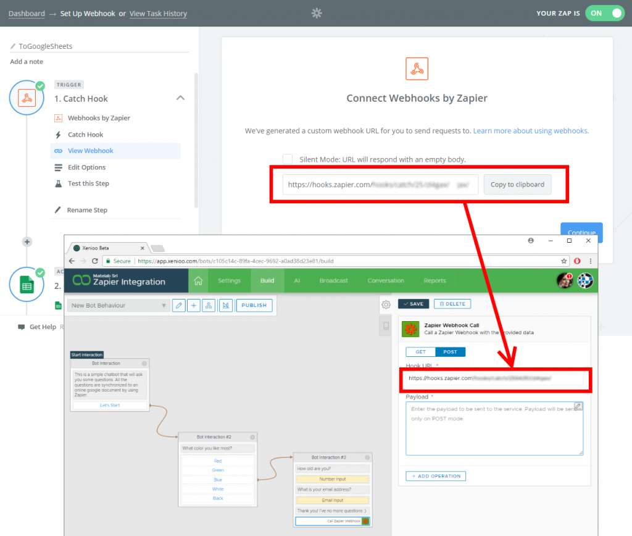Click Rename Step in sidebar

point(87,210)
